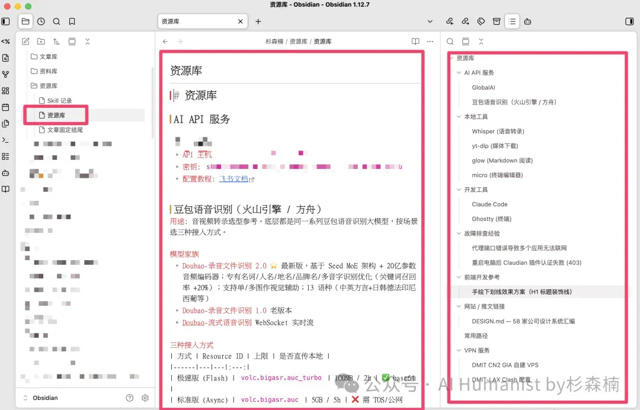This screenshot has width=640, height=410.
Task: Collapse the VPN 服务 outline section
Action: [459, 350]
